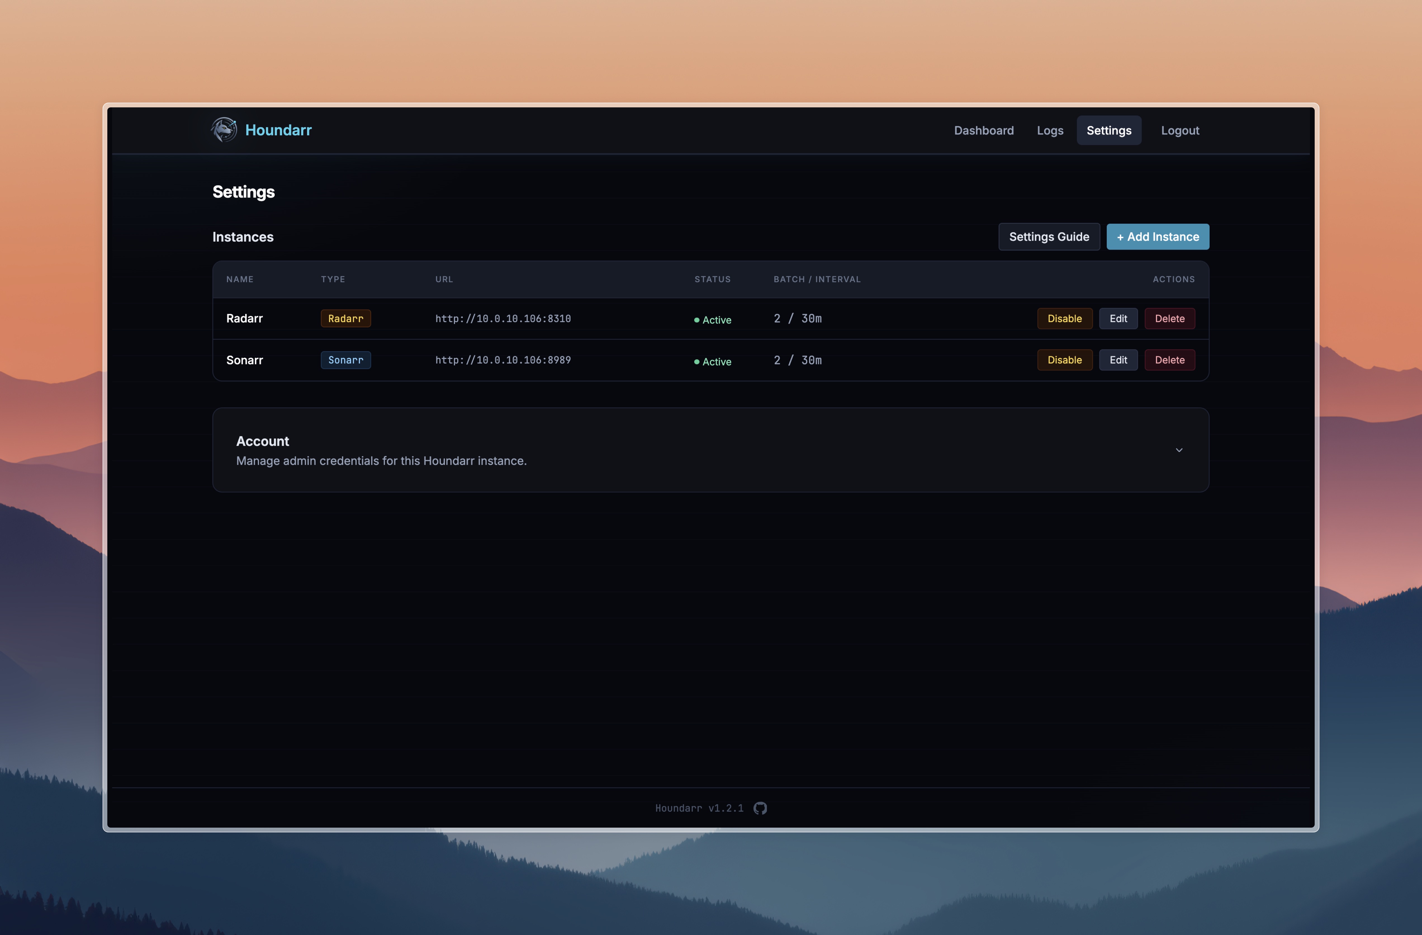Open the Settings Guide
This screenshot has width=1422, height=935.
coord(1049,237)
